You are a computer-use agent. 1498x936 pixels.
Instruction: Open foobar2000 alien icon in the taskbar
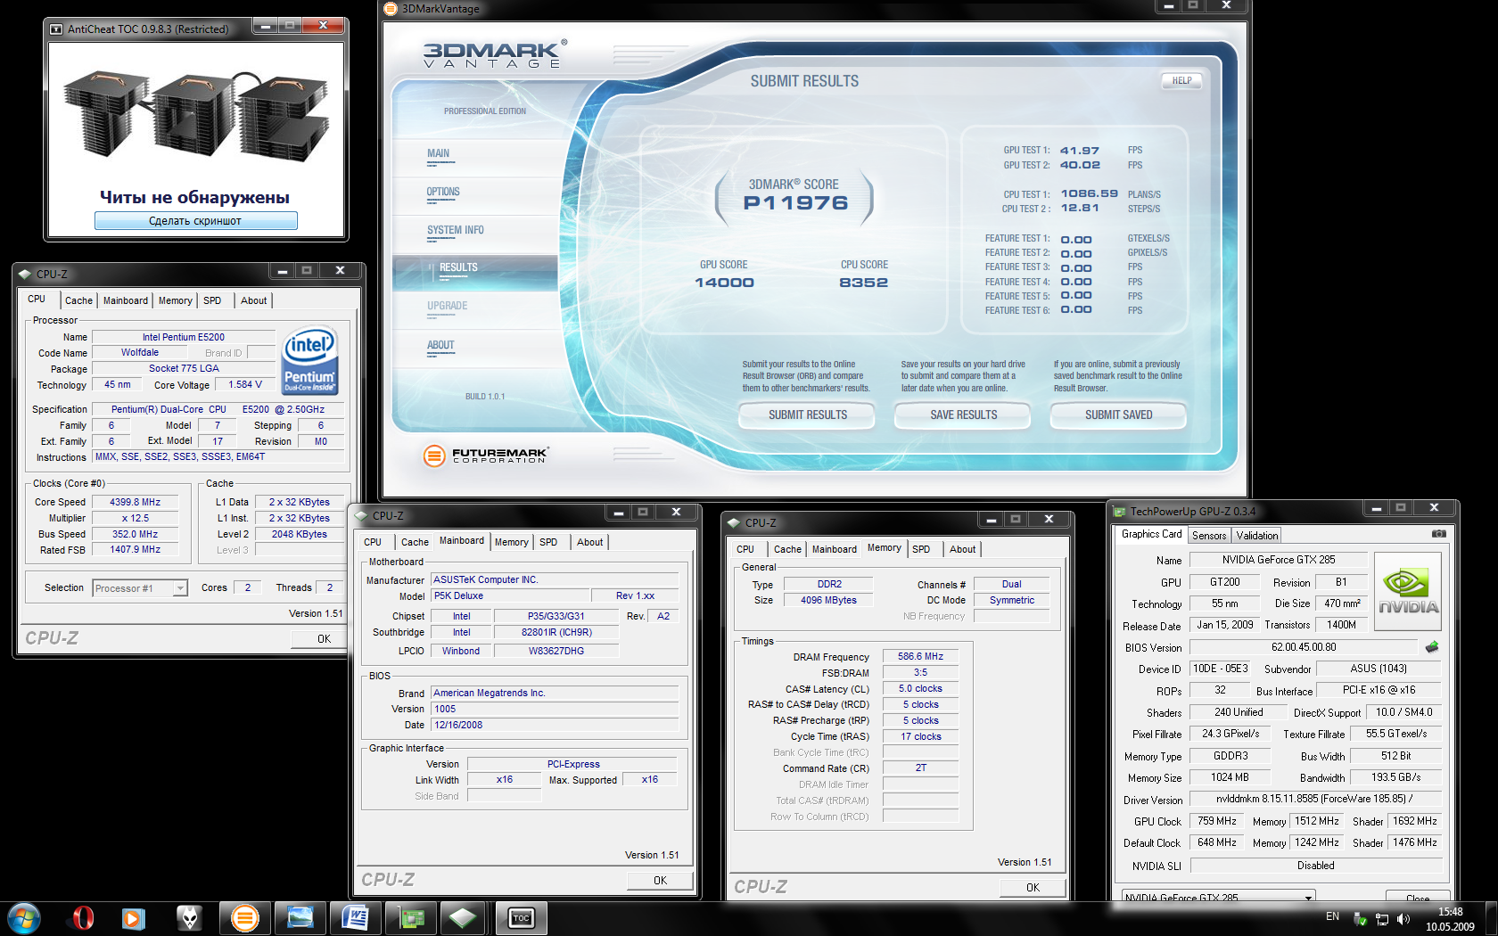(x=189, y=917)
